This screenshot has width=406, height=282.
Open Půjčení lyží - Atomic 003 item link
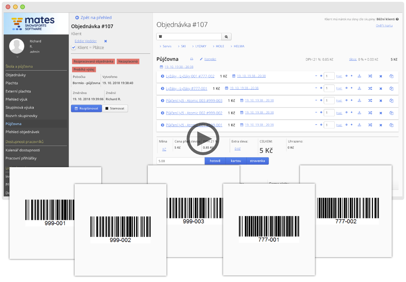194,101
